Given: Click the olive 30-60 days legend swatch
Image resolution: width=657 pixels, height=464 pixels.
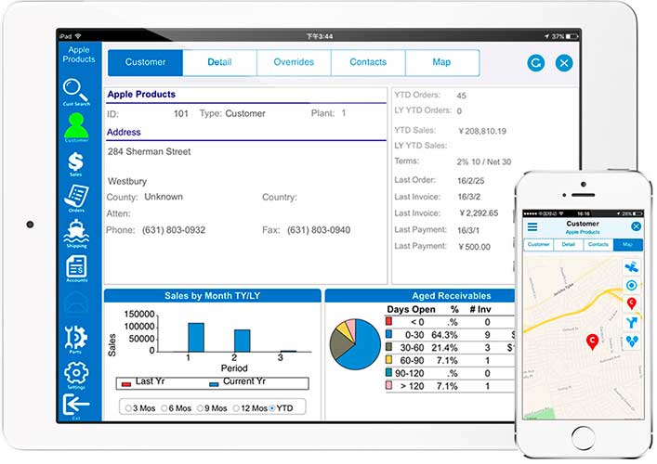Looking at the screenshot, I should pos(388,347).
